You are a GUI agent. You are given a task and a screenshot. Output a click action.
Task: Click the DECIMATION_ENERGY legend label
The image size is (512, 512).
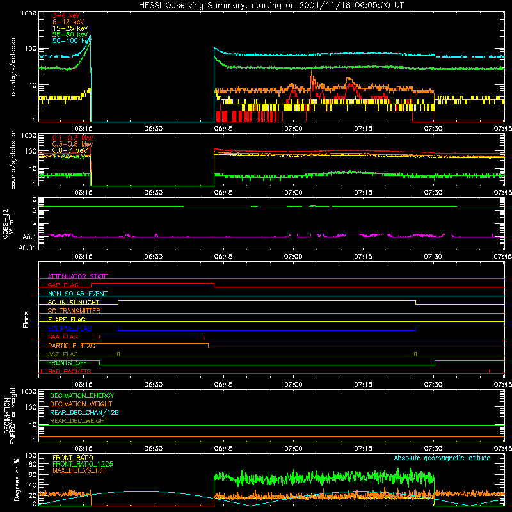tap(82, 396)
